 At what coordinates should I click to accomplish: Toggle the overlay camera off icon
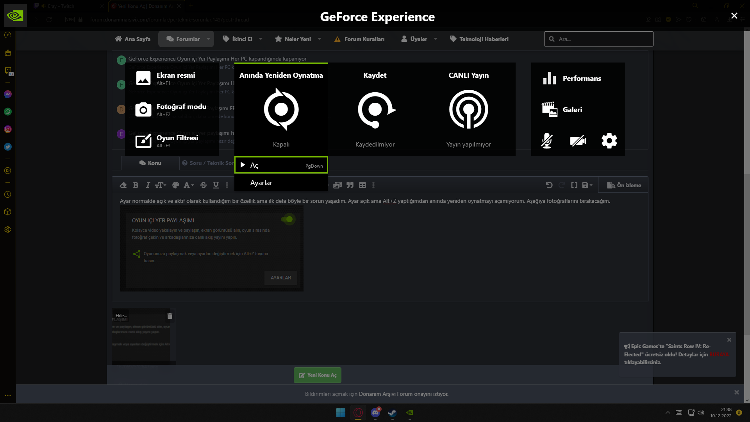coord(578,141)
